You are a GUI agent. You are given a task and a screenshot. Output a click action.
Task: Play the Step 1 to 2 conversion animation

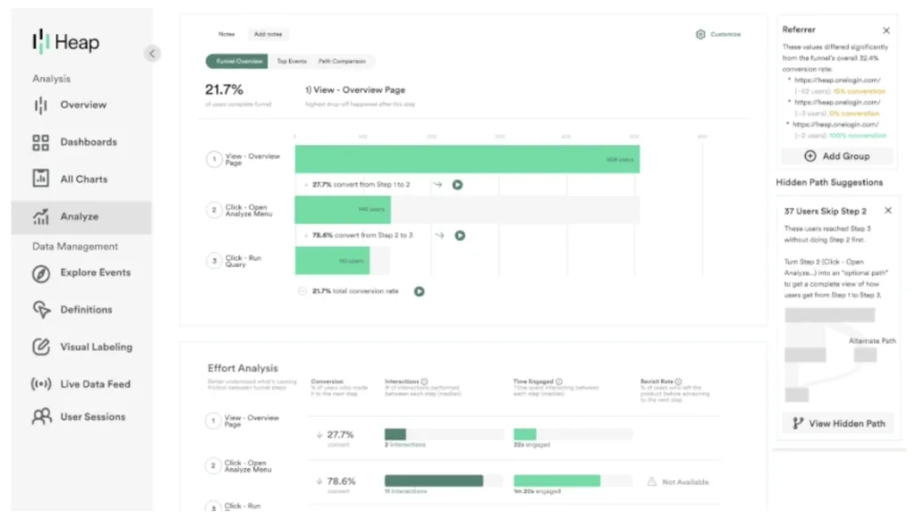458,184
